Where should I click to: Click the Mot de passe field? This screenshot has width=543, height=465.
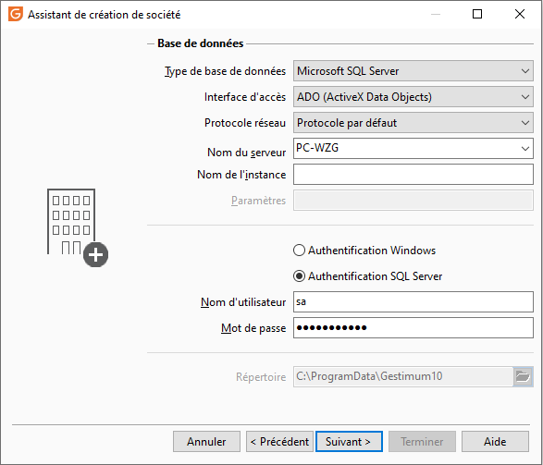[413, 327]
